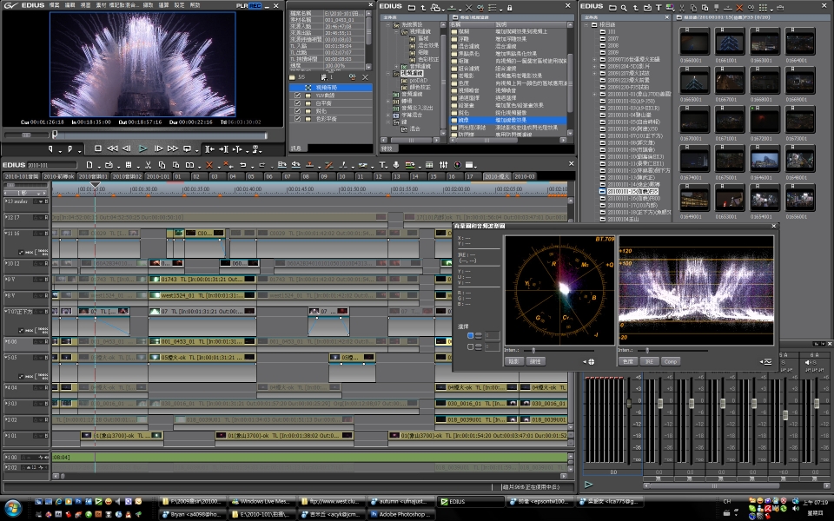Click the Comp button under waveform

670,361
